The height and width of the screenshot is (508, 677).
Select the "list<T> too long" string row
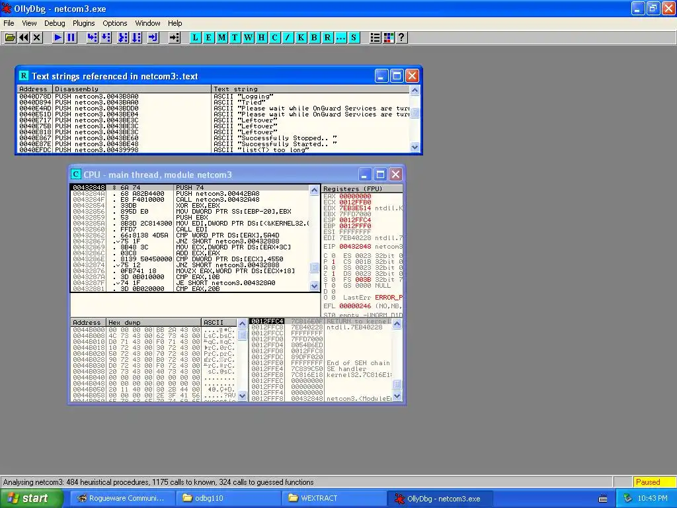(x=214, y=150)
